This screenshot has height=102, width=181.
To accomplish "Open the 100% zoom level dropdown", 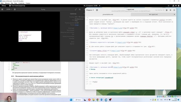I will (x=9, y=9).
